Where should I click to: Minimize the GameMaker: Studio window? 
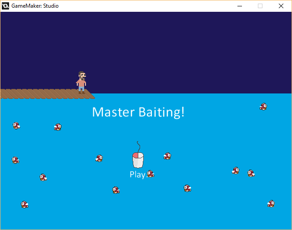point(240,6)
